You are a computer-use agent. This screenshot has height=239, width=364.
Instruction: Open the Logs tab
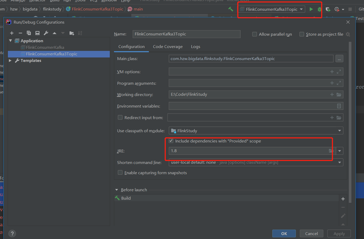pyautogui.click(x=195, y=47)
